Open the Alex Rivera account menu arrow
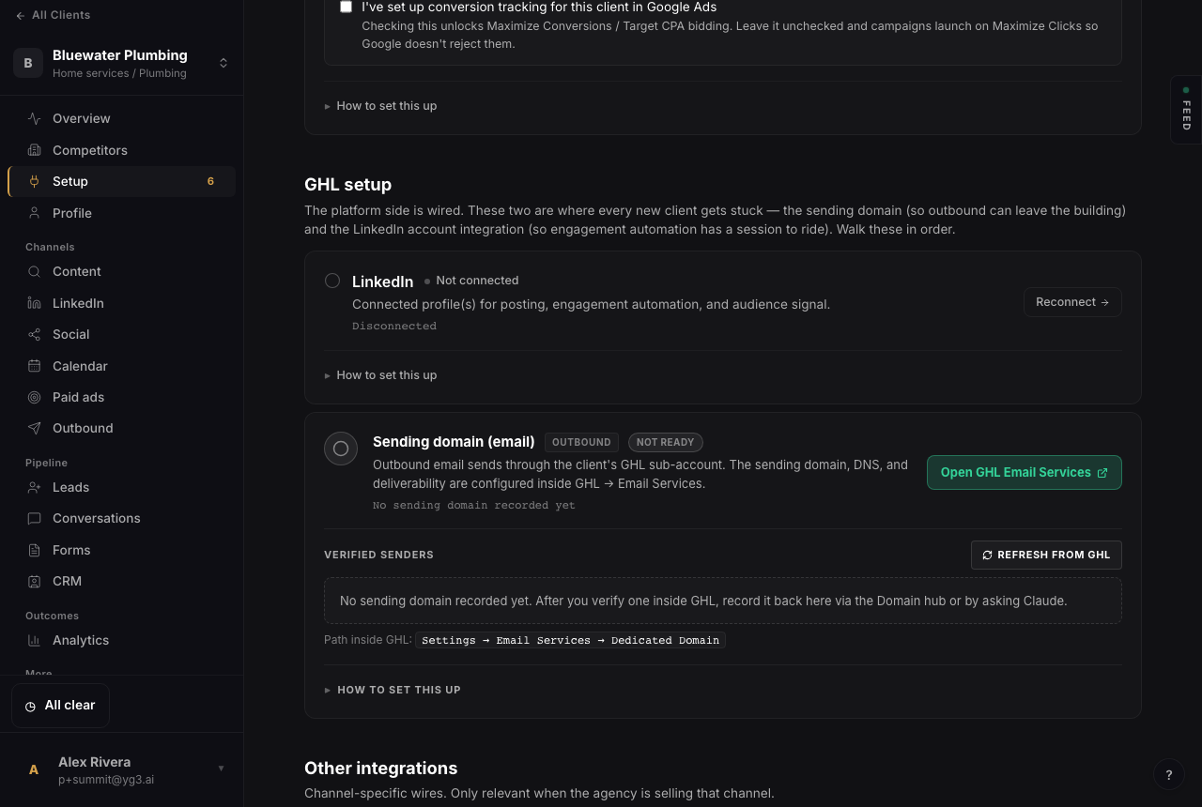1202x807 pixels. (222, 769)
